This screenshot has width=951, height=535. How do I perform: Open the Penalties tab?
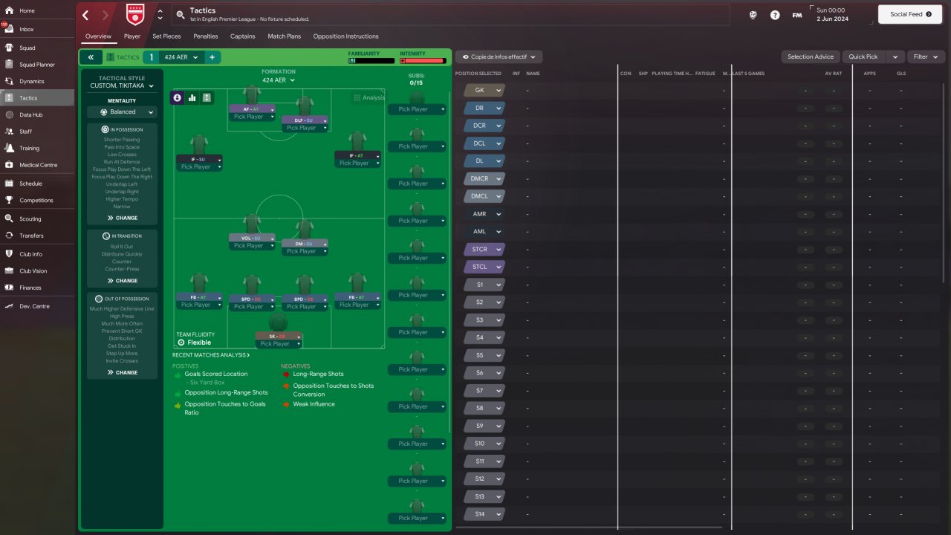coord(206,36)
